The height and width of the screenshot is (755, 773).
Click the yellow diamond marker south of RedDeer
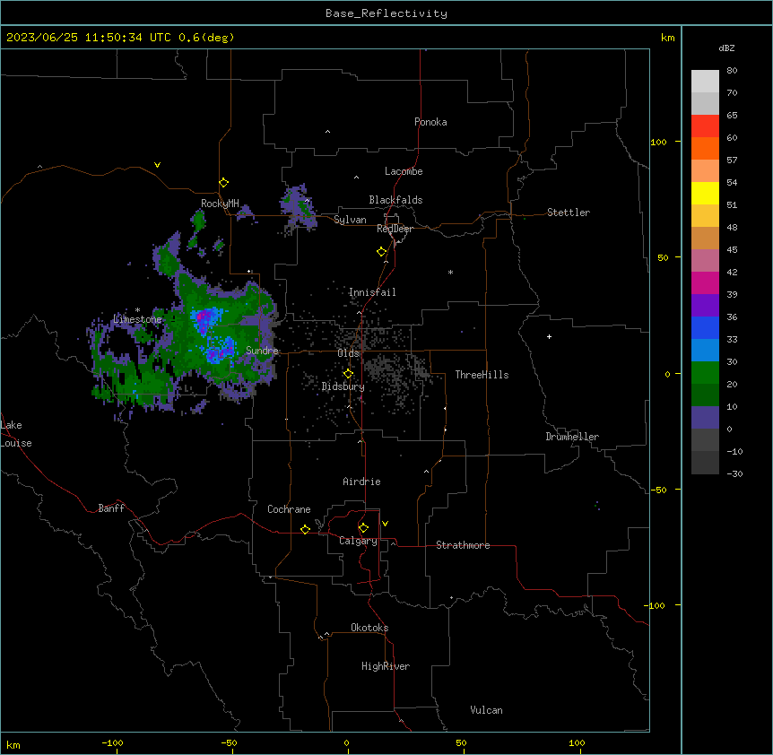click(382, 252)
